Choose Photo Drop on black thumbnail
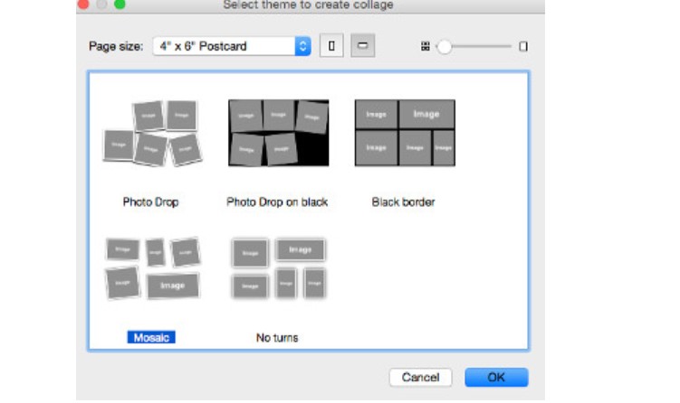 (278, 133)
